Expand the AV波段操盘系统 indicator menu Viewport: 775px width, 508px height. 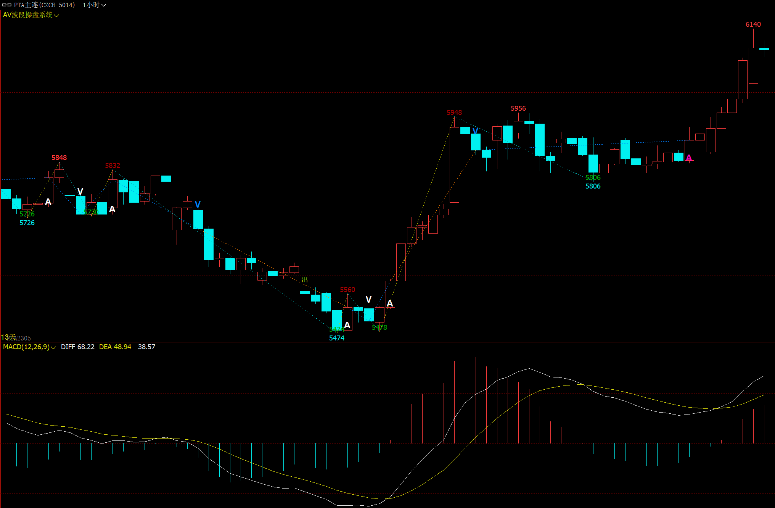click(31, 15)
